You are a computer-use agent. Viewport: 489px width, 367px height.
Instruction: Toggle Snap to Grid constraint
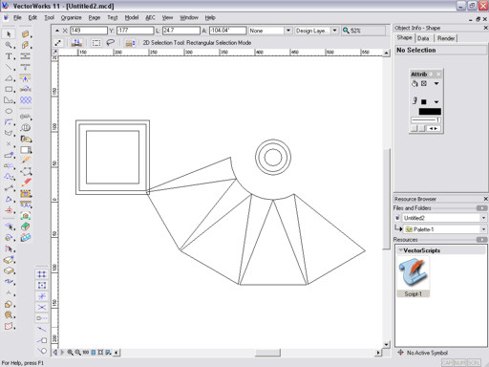coord(42,274)
